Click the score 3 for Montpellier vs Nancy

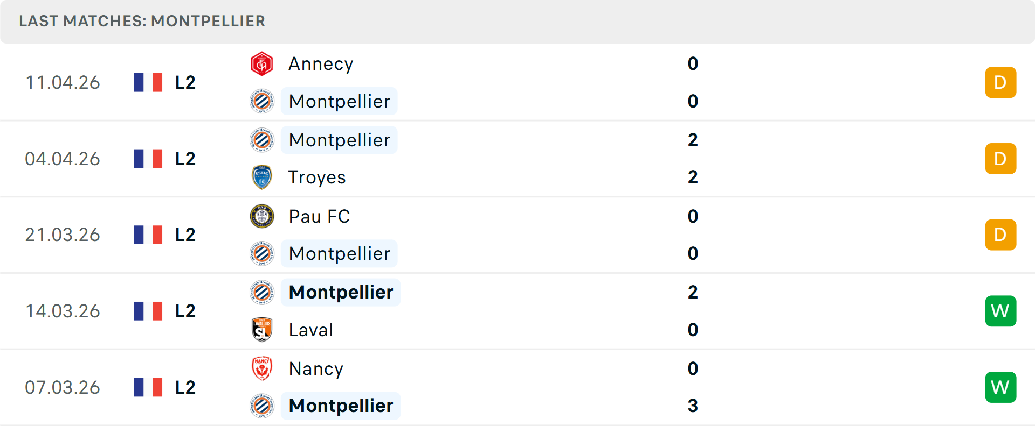coord(693,406)
